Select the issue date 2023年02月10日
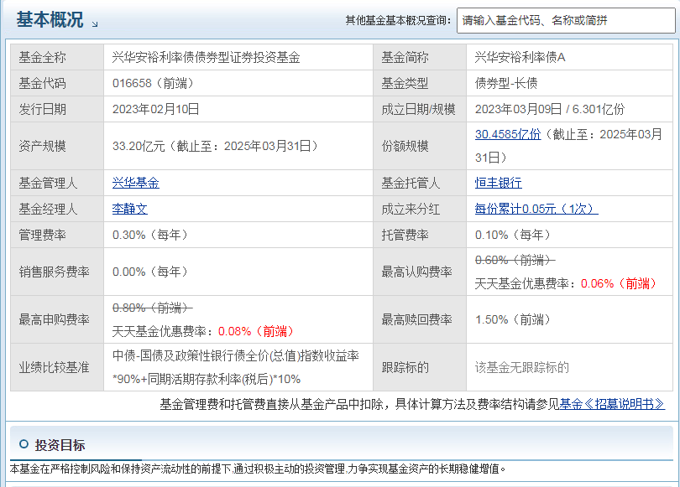The width and height of the screenshot is (680, 487). 155,109
